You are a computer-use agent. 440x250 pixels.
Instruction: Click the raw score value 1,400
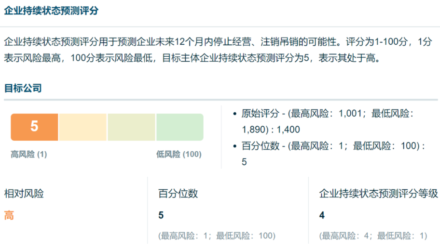pos(288,130)
